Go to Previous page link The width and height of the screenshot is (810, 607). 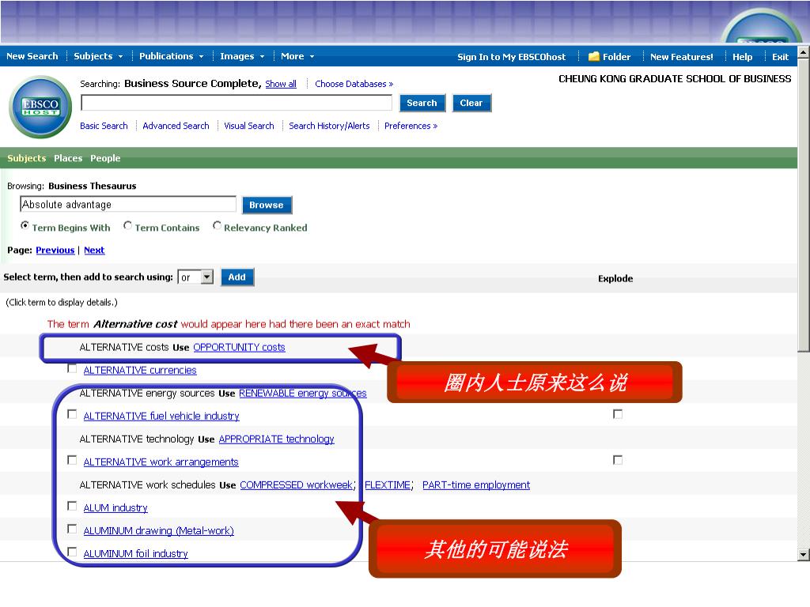55,250
